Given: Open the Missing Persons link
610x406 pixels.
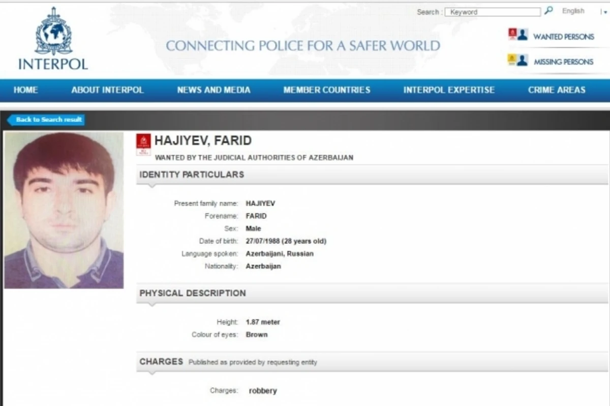Looking at the screenshot, I should click(564, 62).
